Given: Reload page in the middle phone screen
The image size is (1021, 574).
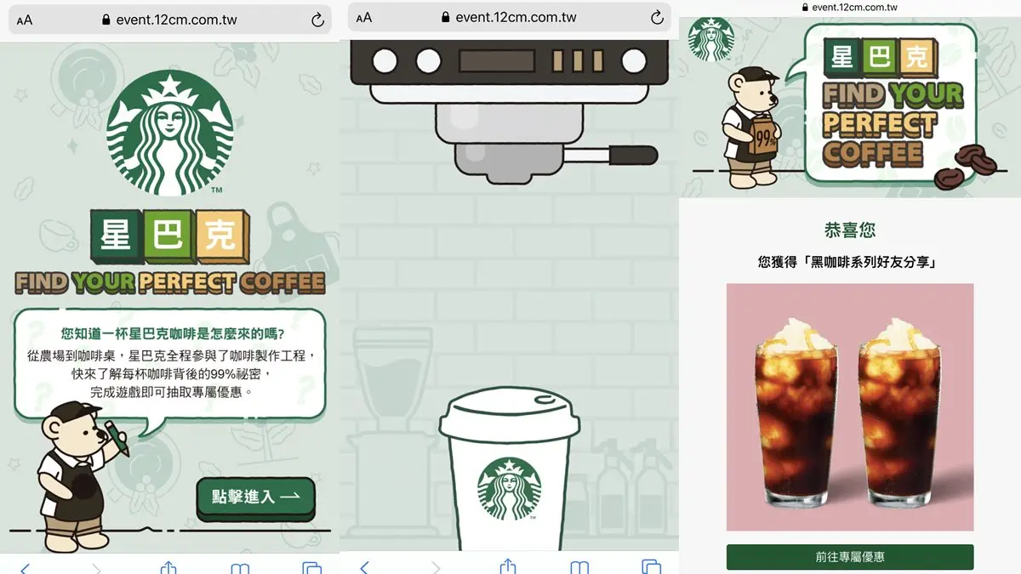Looking at the screenshot, I should pyautogui.click(x=657, y=18).
